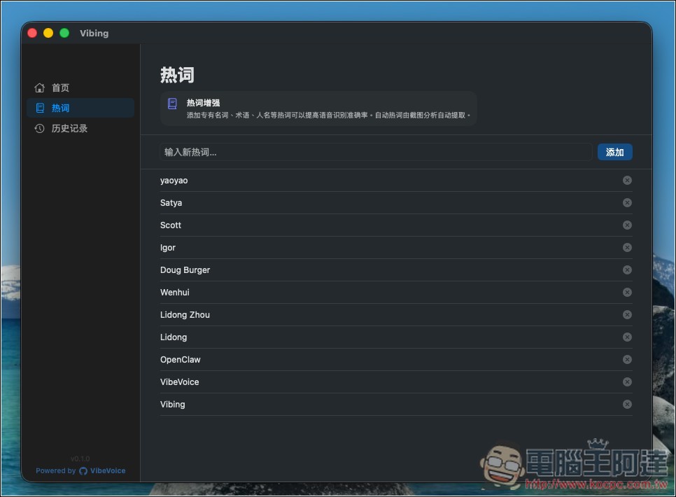Click the 输入新热词 input field
Image resolution: width=676 pixels, height=497 pixels.
click(x=371, y=151)
